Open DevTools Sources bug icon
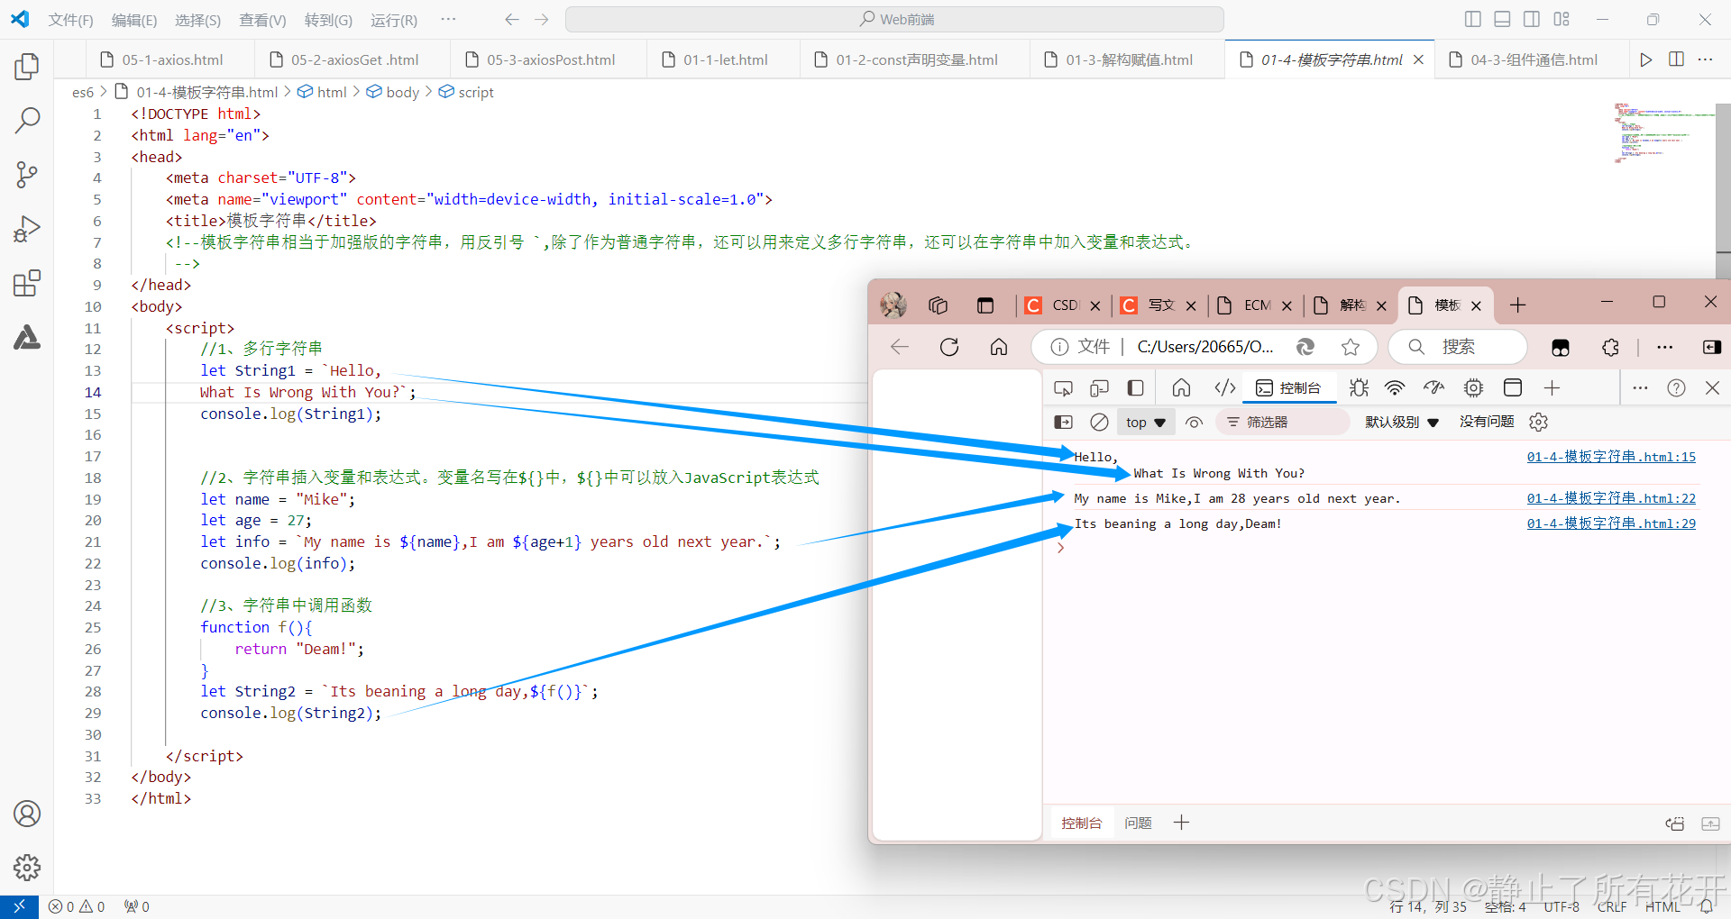Viewport: 1731px width, 919px height. pyautogui.click(x=1359, y=387)
